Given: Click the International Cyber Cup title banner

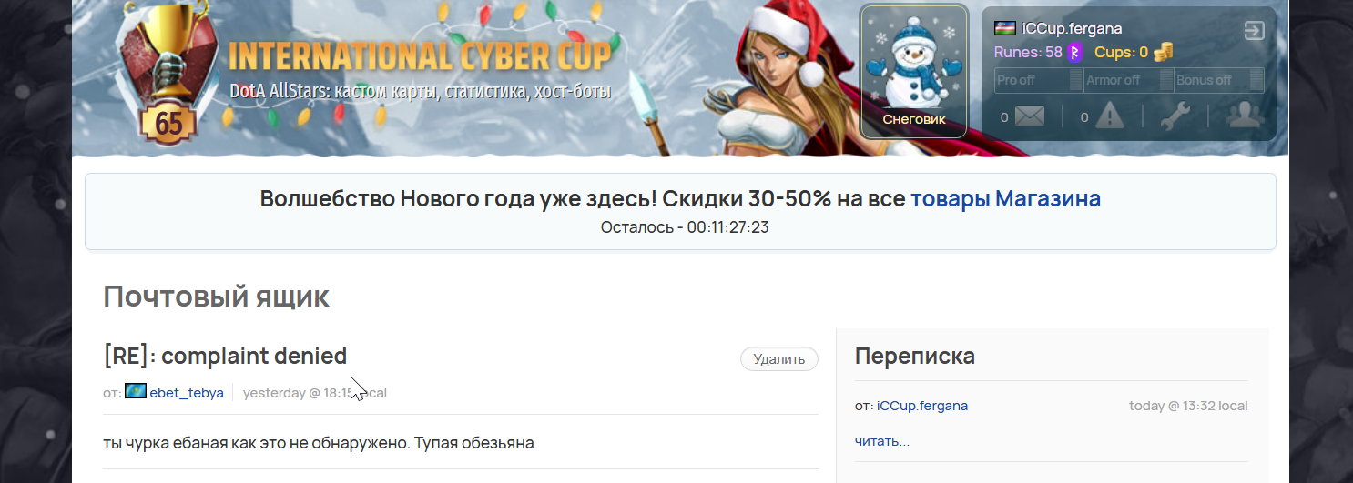Looking at the screenshot, I should click(420, 56).
